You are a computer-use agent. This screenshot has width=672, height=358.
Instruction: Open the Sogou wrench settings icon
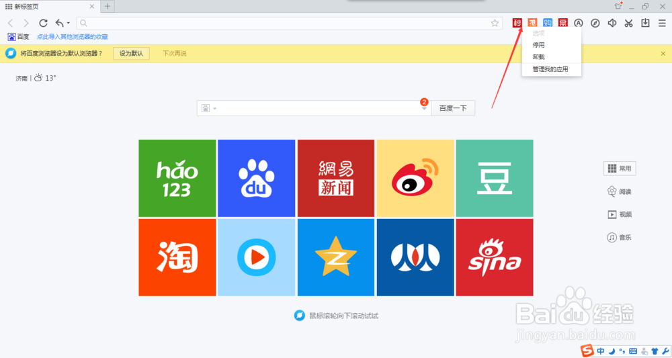click(x=665, y=351)
